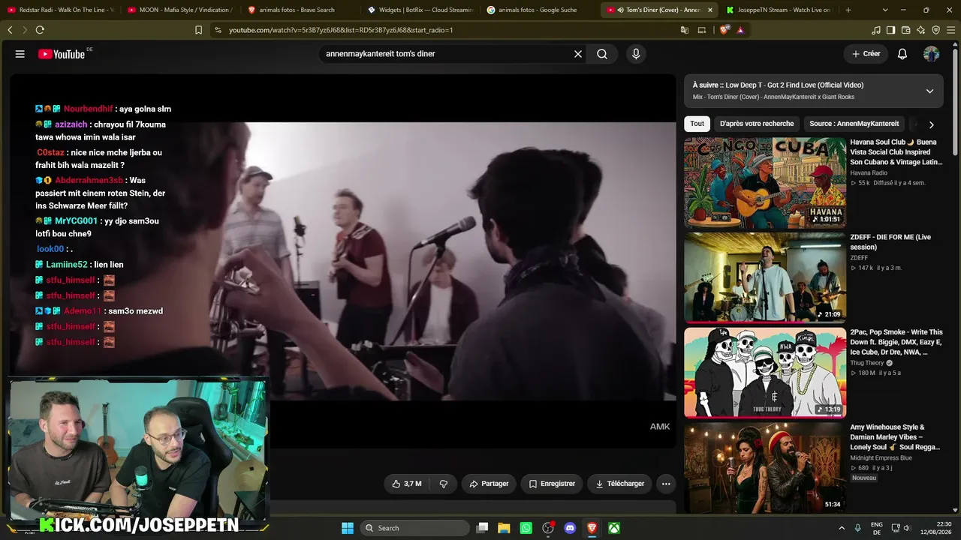Switch to the Brave Search animals fotos tab
The width and height of the screenshot is (961, 540).
click(299, 10)
